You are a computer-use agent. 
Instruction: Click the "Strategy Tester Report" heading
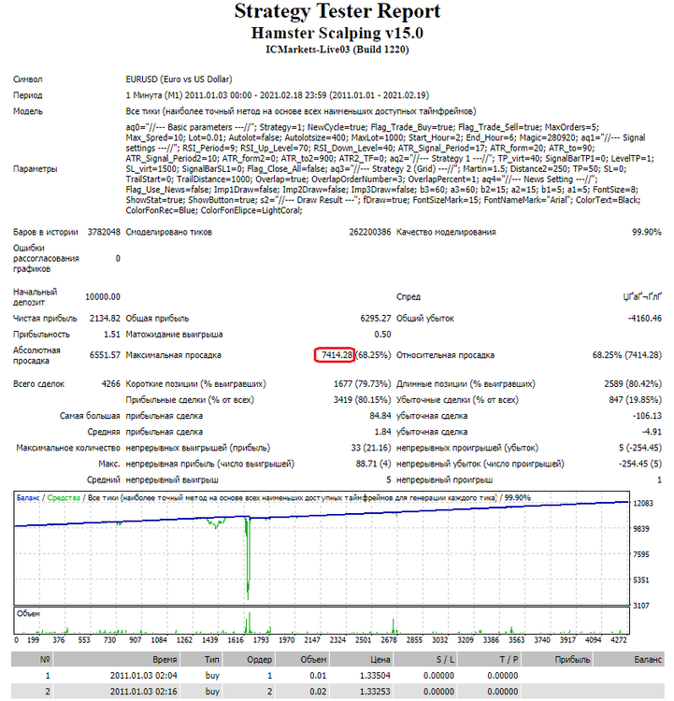pos(337,11)
